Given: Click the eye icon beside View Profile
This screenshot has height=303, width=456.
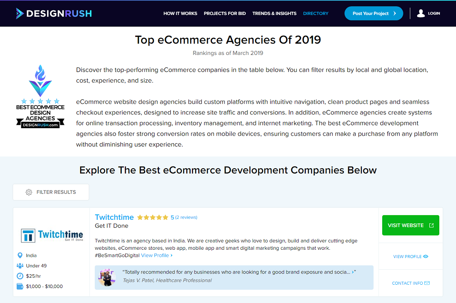Looking at the screenshot, I should [426, 256].
